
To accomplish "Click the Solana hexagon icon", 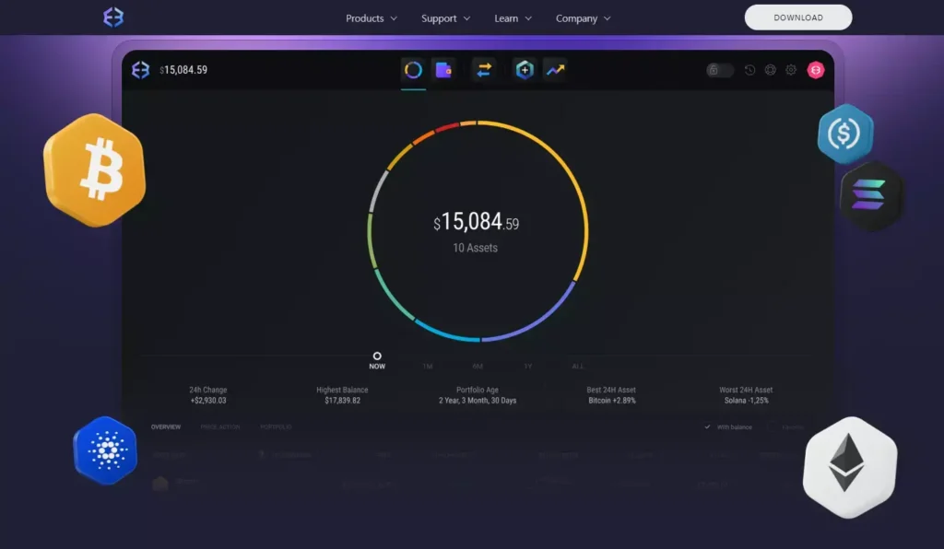I will point(870,195).
